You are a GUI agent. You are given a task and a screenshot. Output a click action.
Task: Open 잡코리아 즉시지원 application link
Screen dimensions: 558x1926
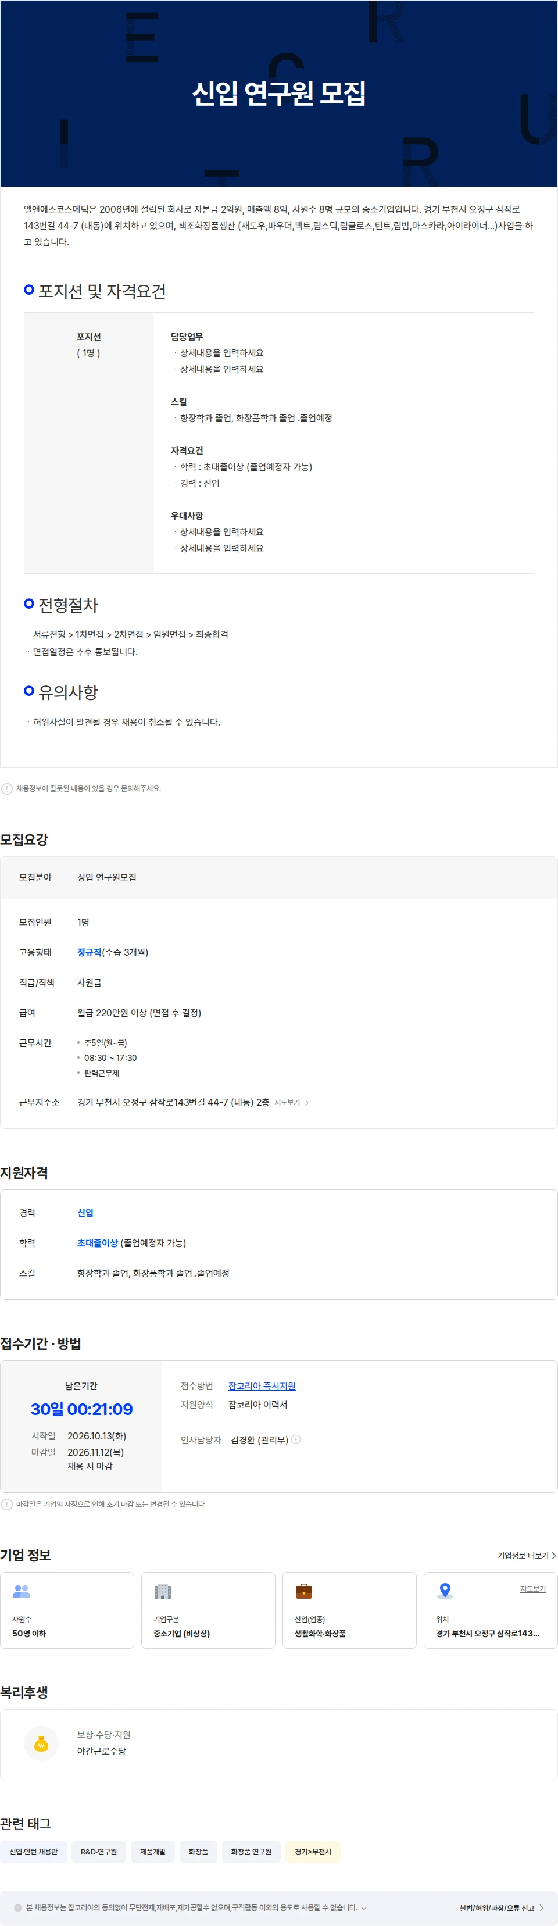click(x=262, y=1385)
